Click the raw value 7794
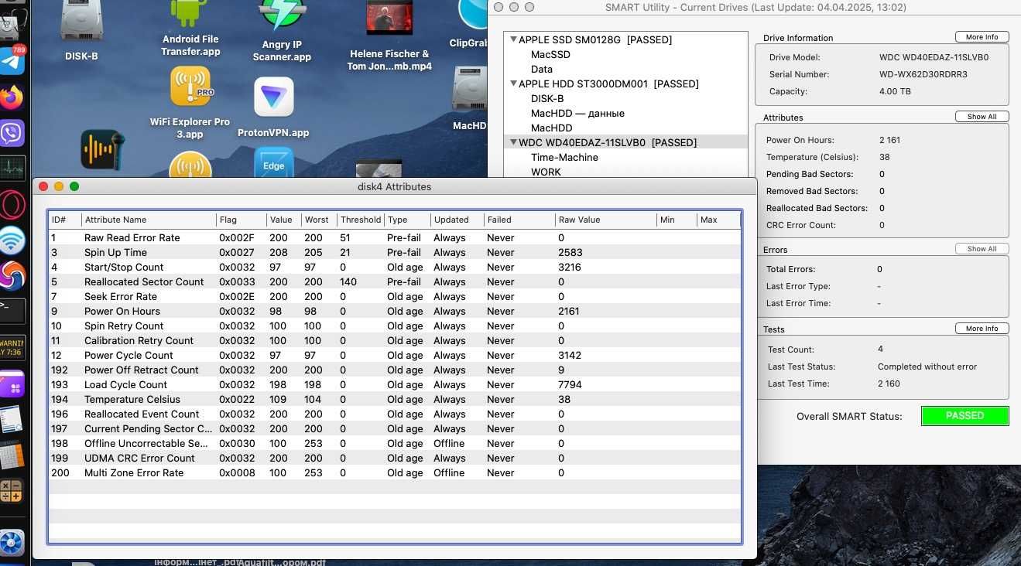 (x=570, y=384)
